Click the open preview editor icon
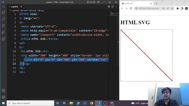This screenshot has width=189, height=106. point(109,6)
